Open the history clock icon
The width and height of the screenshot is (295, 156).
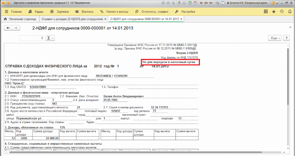(282, 11)
